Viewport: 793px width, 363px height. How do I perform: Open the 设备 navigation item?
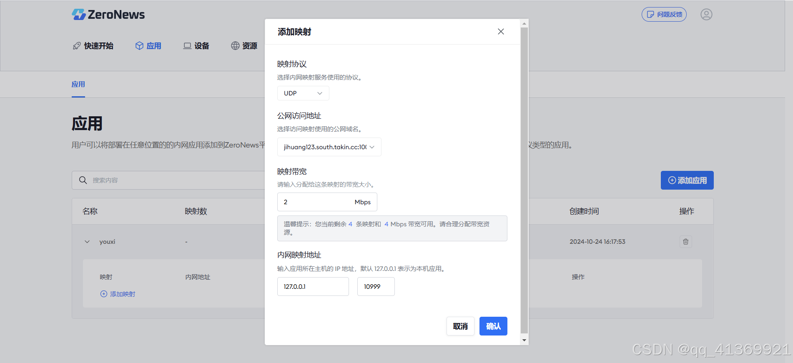[x=196, y=46]
